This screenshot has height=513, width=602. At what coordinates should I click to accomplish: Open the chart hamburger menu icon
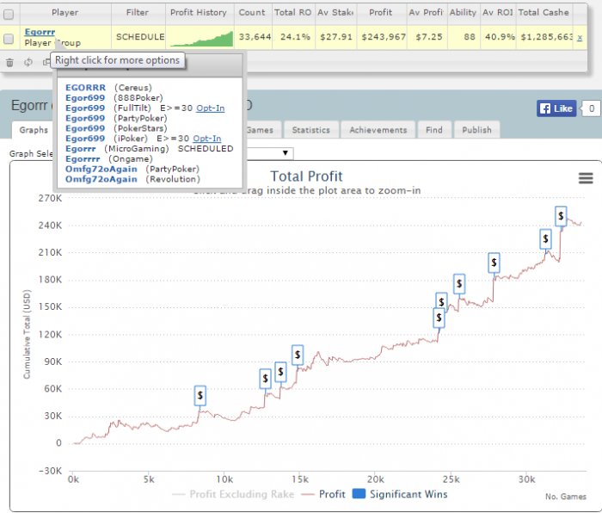(x=586, y=178)
